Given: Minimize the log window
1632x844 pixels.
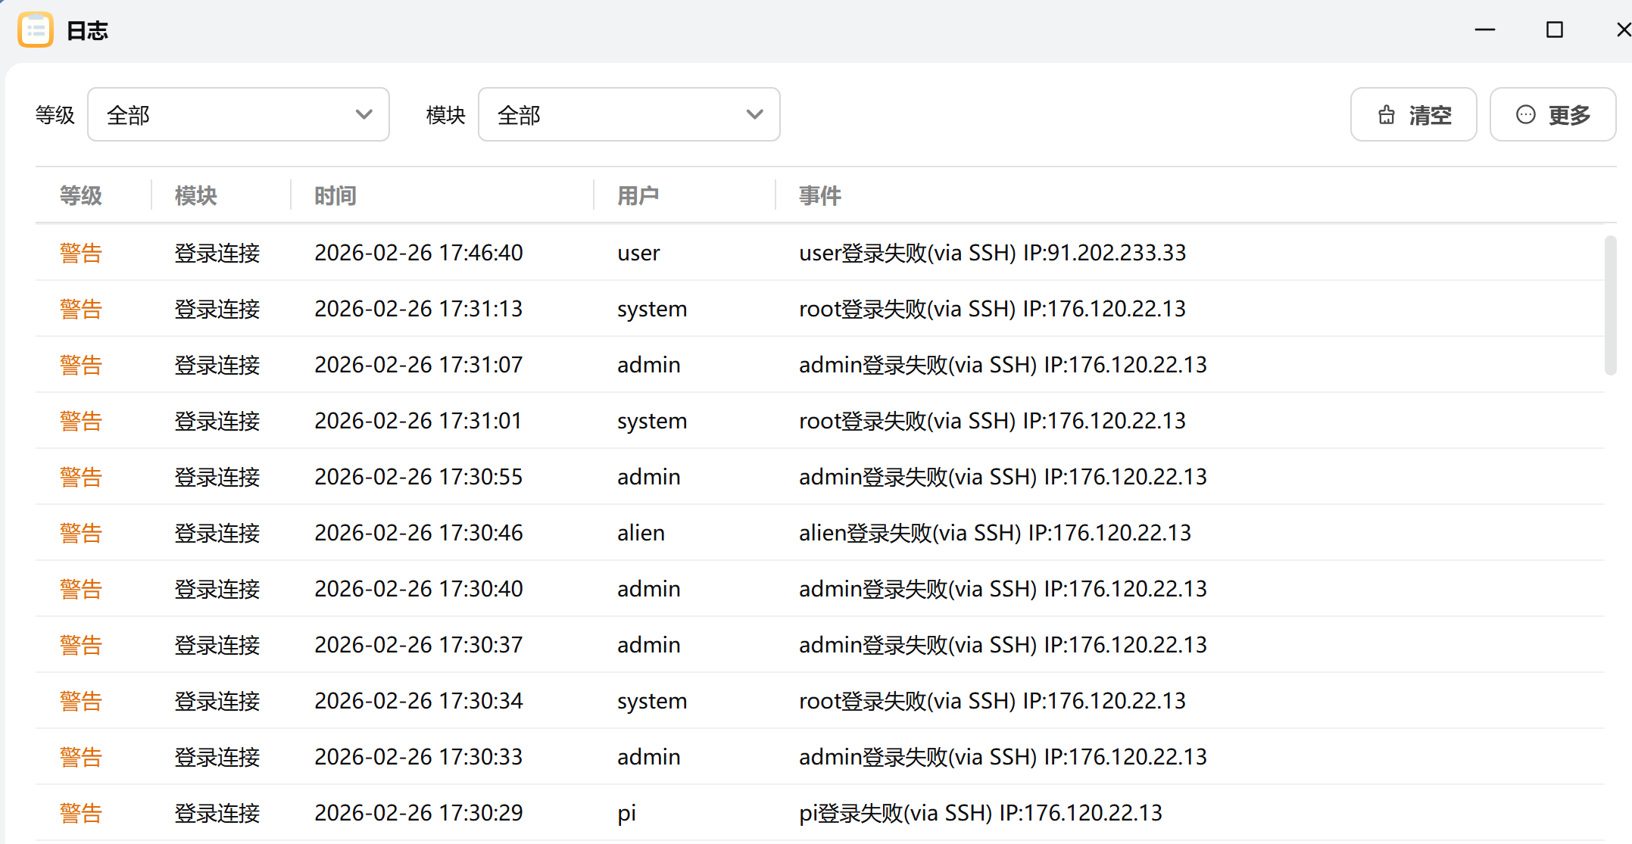Looking at the screenshot, I should point(1484,30).
